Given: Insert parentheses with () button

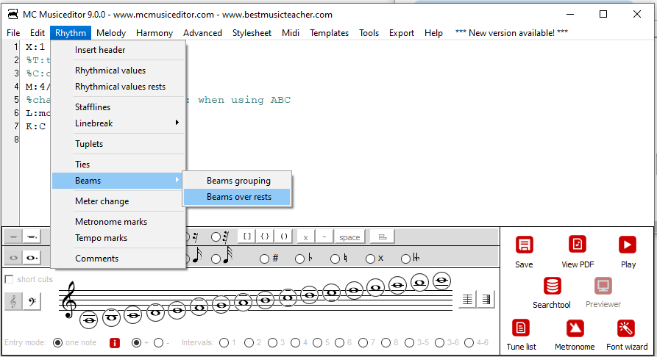Looking at the screenshot, I should [284, 237].
